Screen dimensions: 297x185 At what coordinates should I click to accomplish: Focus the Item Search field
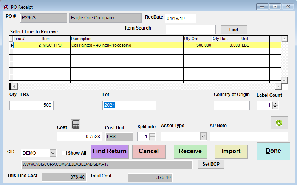pyautogui.click(x=190, y=30)
